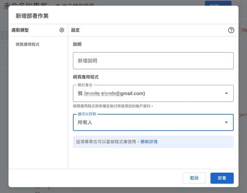Click the 選取類型 panel header
Image resolution: width=247 pixels, height=193 pixels.
pos(20,30)
